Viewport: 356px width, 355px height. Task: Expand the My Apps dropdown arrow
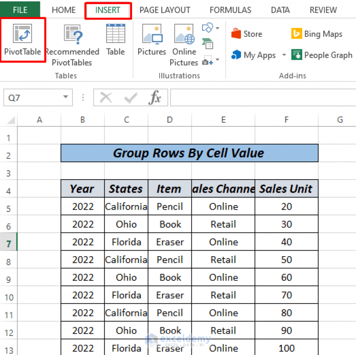(284, 55)
